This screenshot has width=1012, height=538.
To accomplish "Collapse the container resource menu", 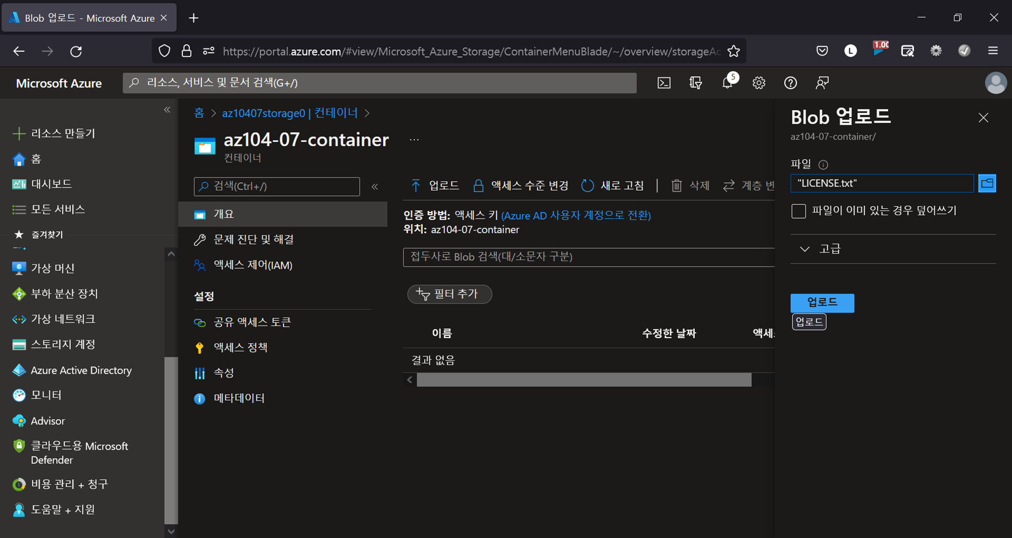I will click(x=375, y=186).
